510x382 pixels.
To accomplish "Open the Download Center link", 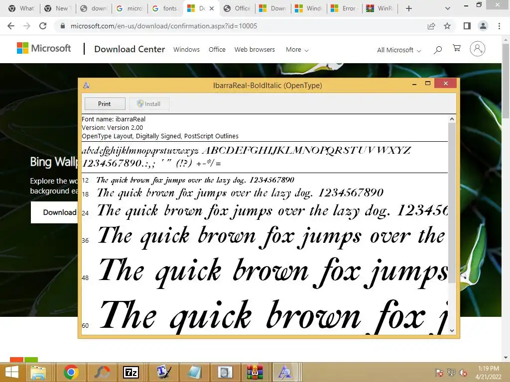I will tap(129, 49).
